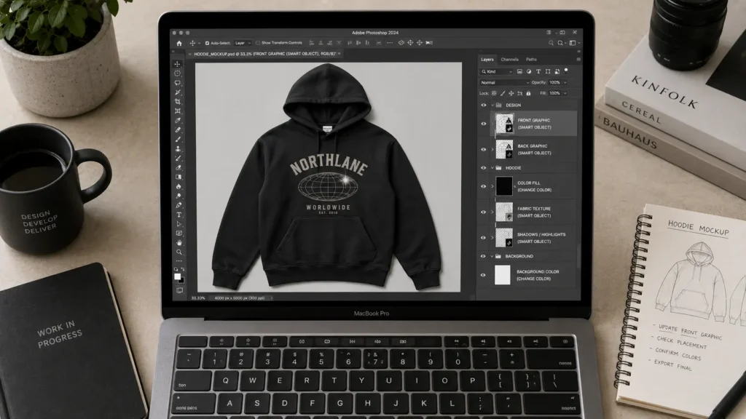Hide the DESIGN group with its eye

pyautogui.click(x=484, y=105)
